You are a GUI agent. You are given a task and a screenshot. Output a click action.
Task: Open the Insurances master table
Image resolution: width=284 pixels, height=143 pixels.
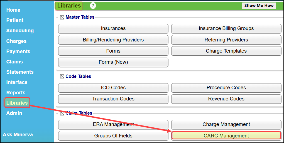[x=113, y=29]
